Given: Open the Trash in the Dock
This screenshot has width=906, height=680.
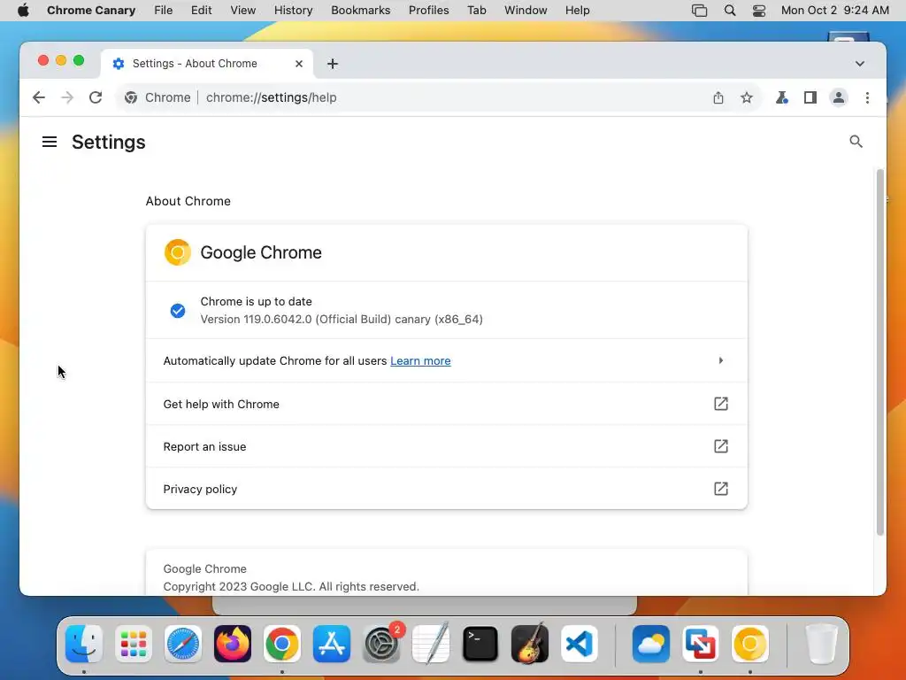Looking at the screenshot, I should [821, 644].
